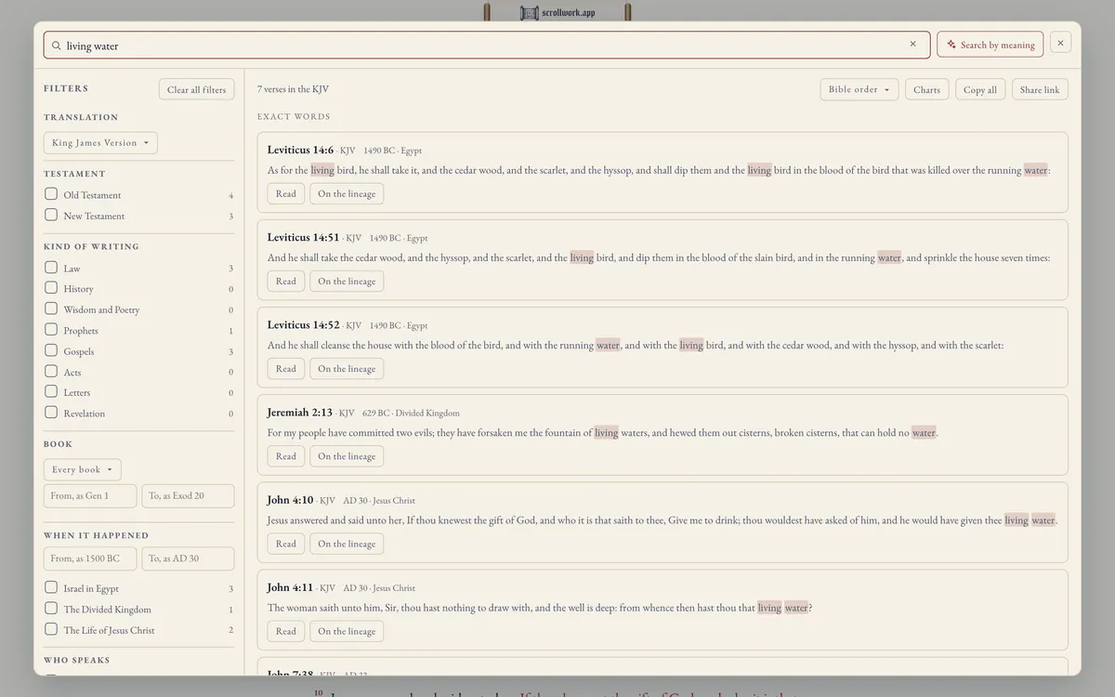
Task: Close the search dialog
Action: pos(1060,43)
